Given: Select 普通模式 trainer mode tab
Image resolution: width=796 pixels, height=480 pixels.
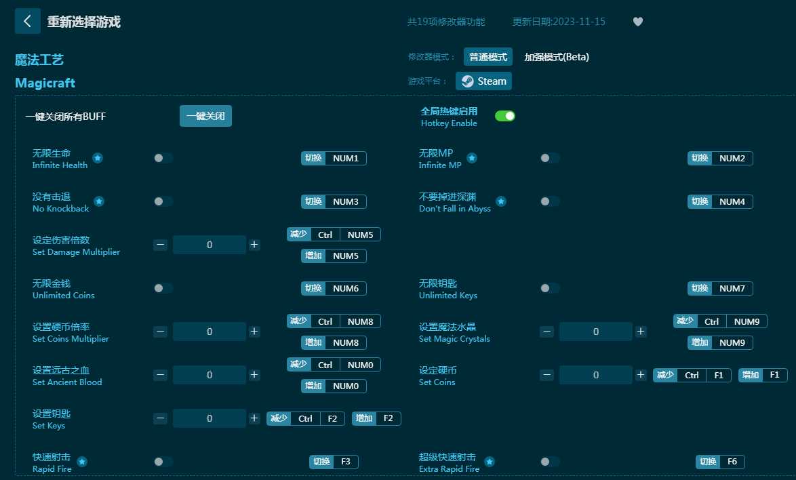Looking at the screenshot, I should pyautogui.click(x=488, y=57).
